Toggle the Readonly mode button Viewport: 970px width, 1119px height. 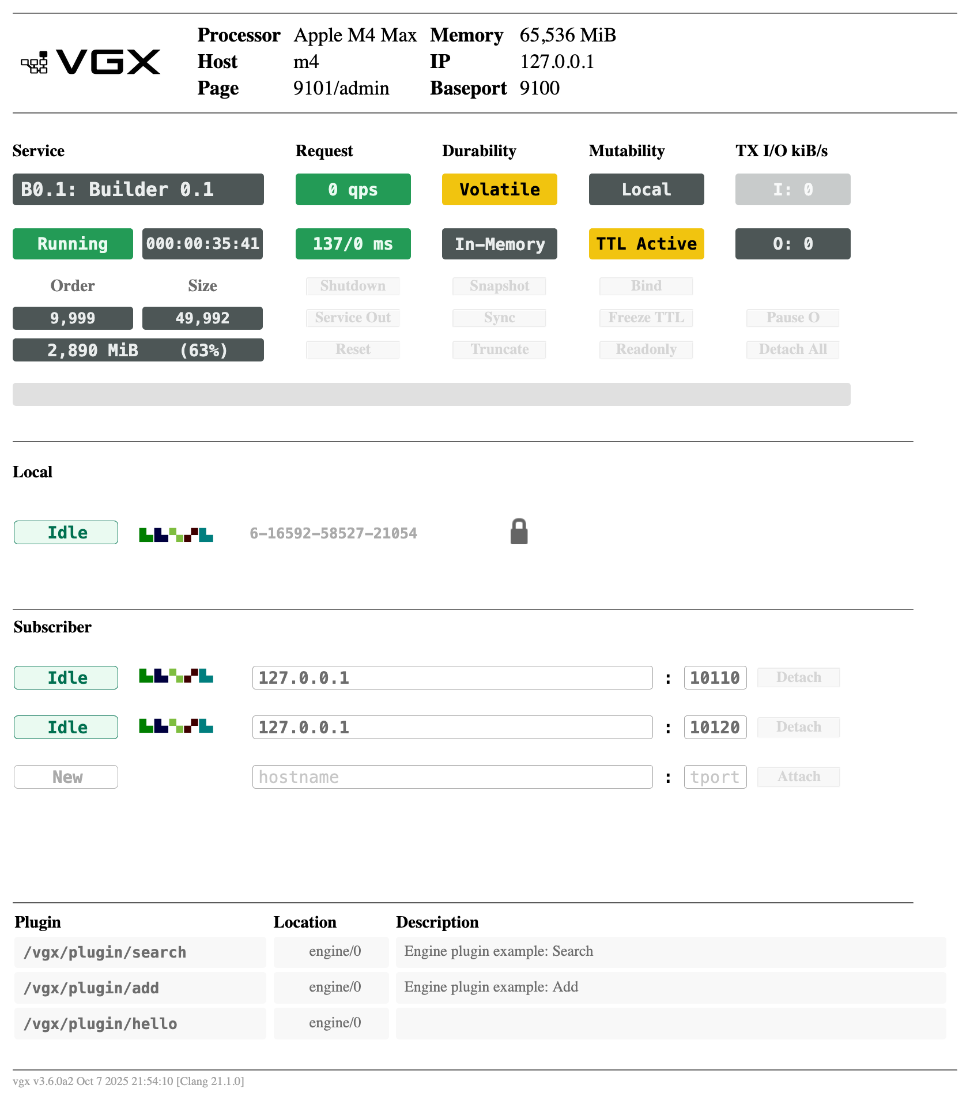[x=646, y=349]
